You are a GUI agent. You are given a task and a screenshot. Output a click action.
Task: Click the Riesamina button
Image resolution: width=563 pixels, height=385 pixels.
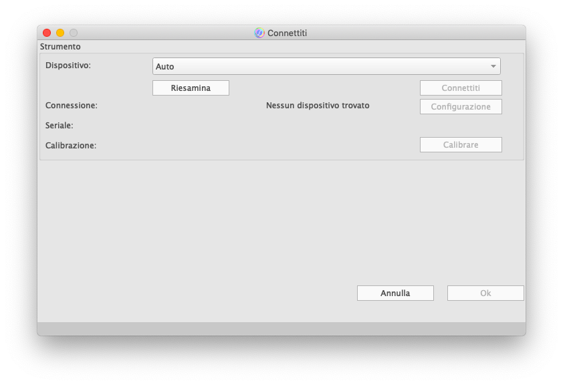click(191, 88)
